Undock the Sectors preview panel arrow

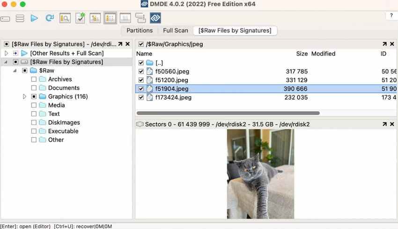point(384,124)
